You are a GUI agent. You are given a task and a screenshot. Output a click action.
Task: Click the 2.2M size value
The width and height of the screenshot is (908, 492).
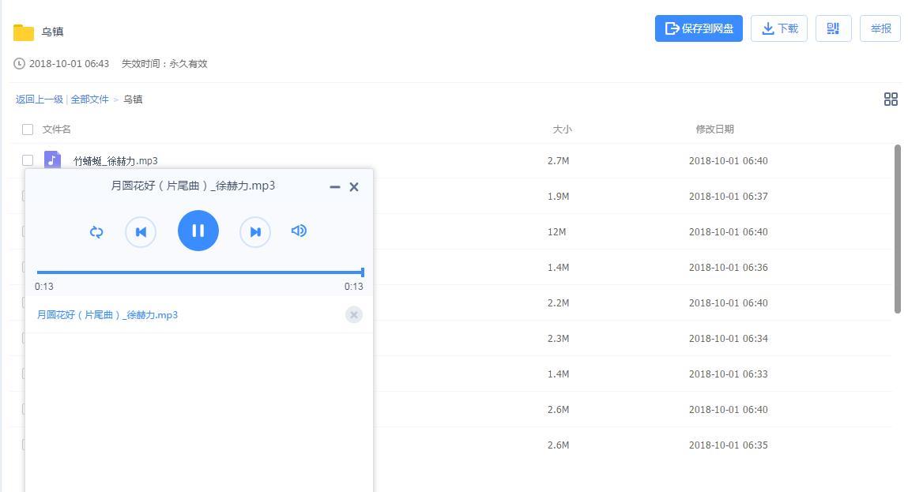point(558,302)
